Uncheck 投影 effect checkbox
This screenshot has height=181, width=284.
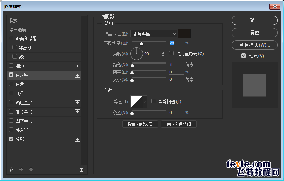tap(11, 139)
